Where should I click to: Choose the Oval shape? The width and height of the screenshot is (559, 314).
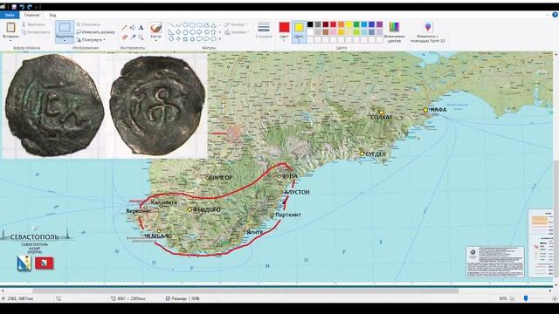coord(185,25)
